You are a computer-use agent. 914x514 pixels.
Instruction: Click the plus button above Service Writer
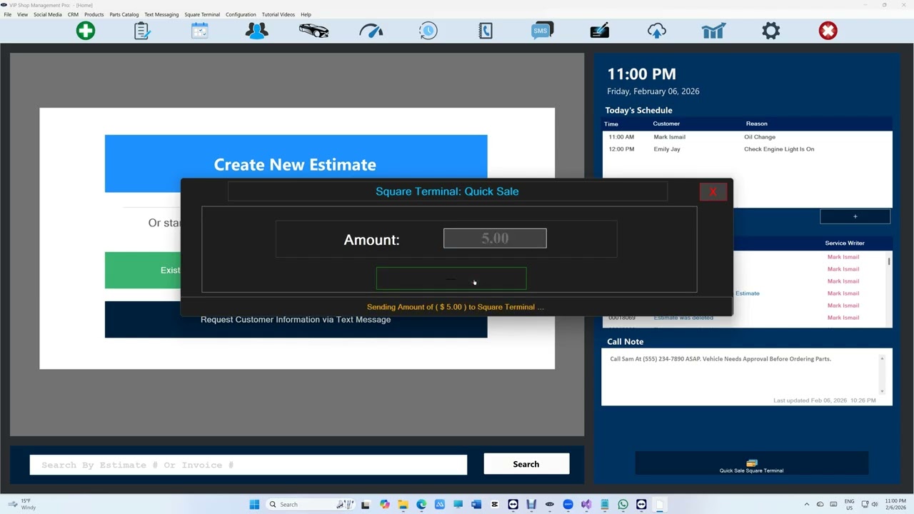[x=855, y=216]
